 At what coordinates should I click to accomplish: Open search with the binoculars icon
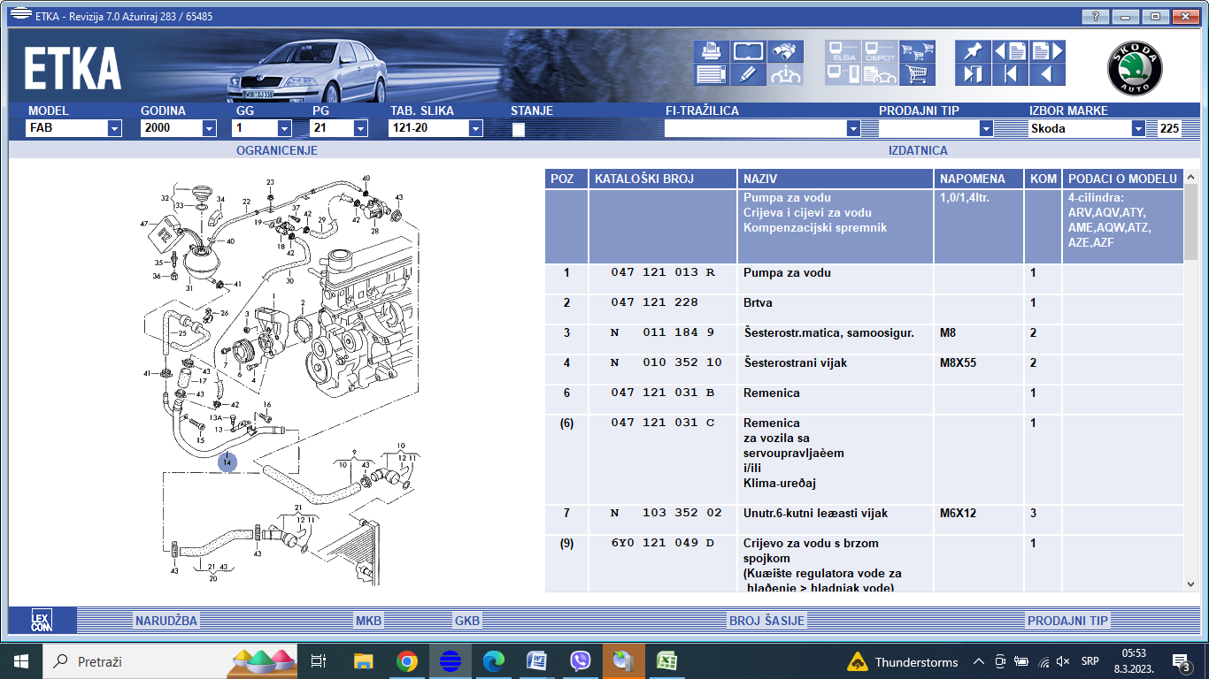pyautogui.click(x=785, y=51)
